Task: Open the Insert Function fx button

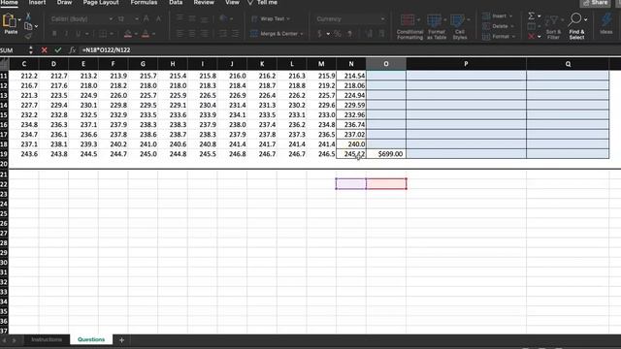Action: coord(72,49)
